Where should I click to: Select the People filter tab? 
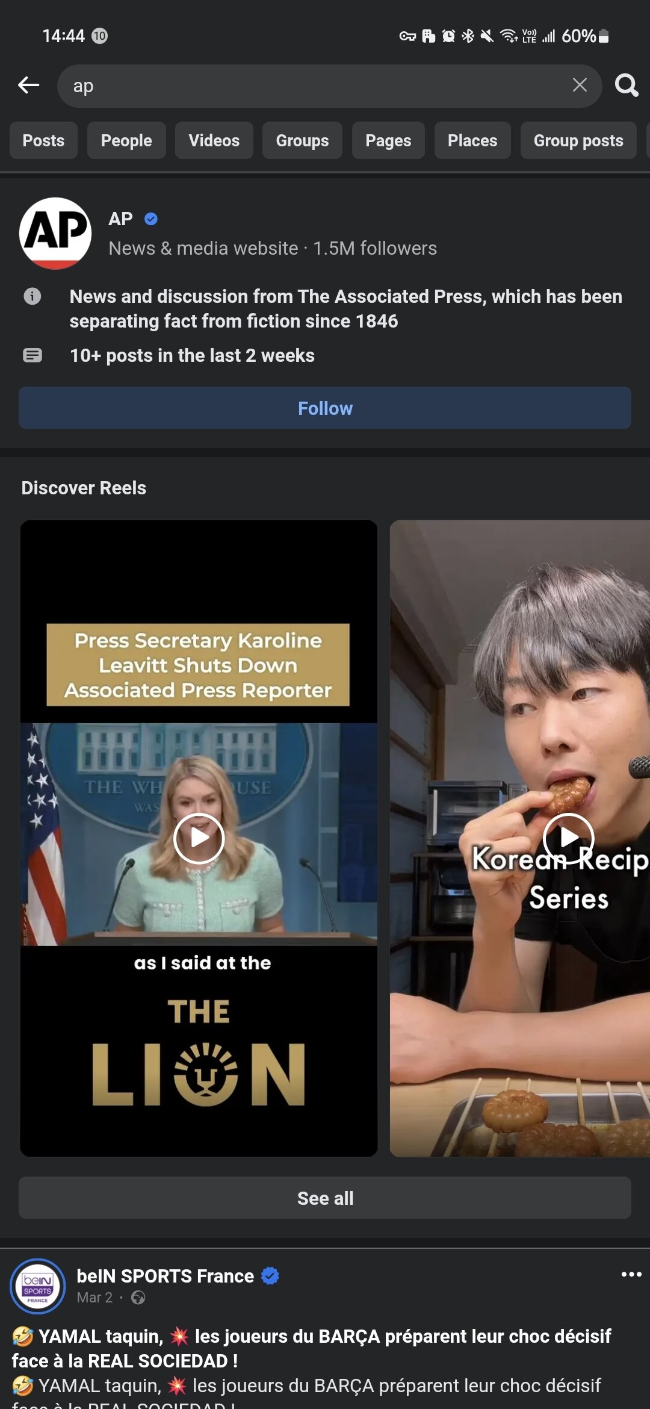[126, 140]
